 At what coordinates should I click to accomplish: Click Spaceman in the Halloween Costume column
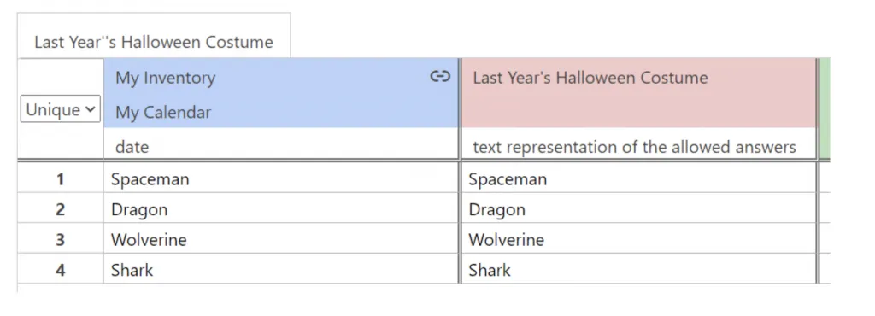point(638,178)
